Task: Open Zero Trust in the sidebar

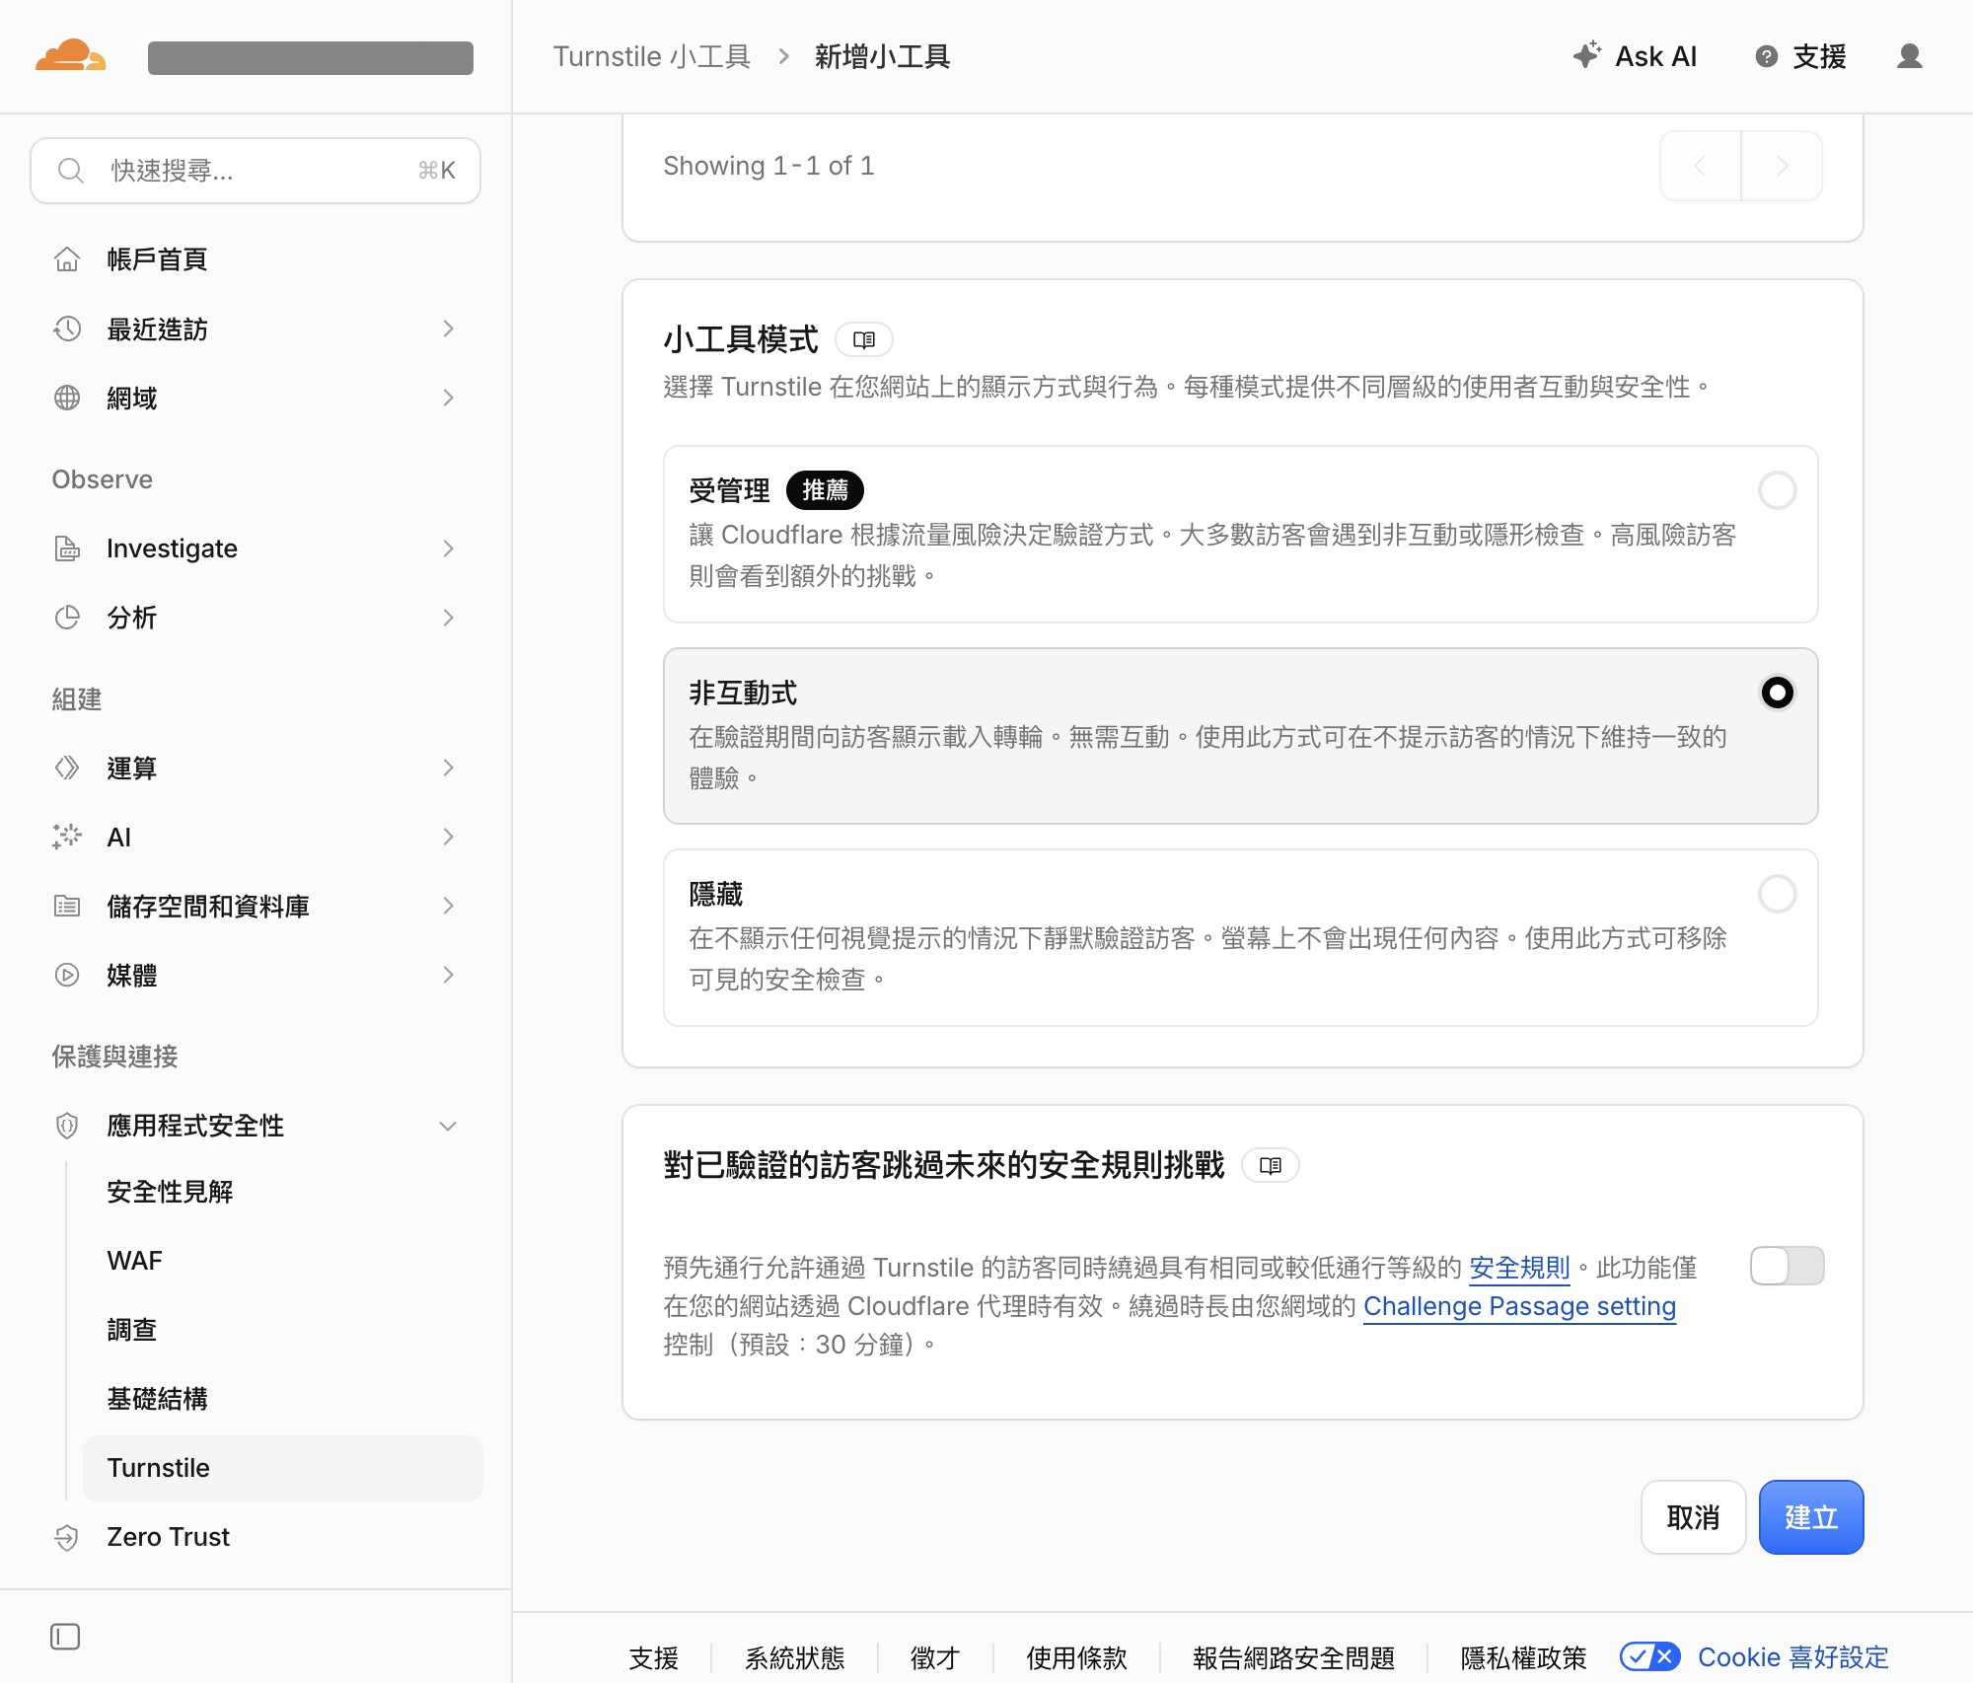Action: 169,1537
